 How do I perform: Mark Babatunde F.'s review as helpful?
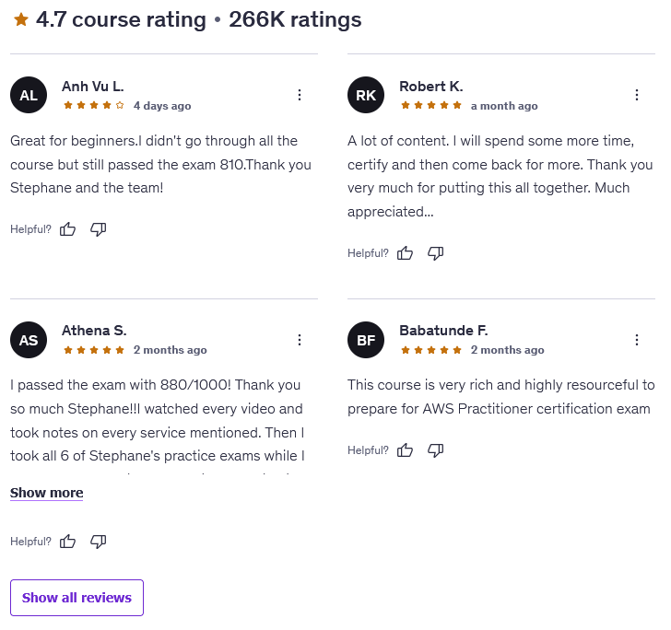pyautogui.click(x=405, y=450)
